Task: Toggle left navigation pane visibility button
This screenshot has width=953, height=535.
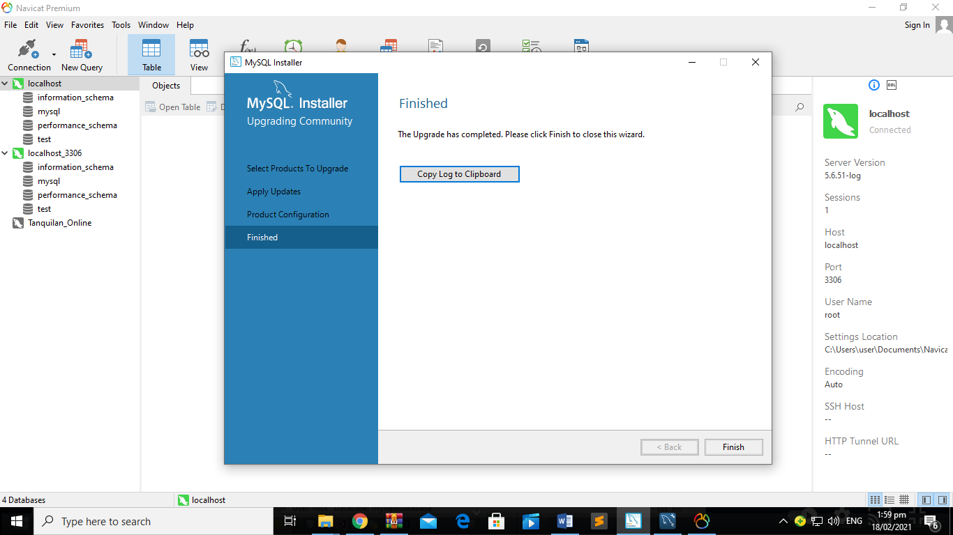Action: (926, 500)
